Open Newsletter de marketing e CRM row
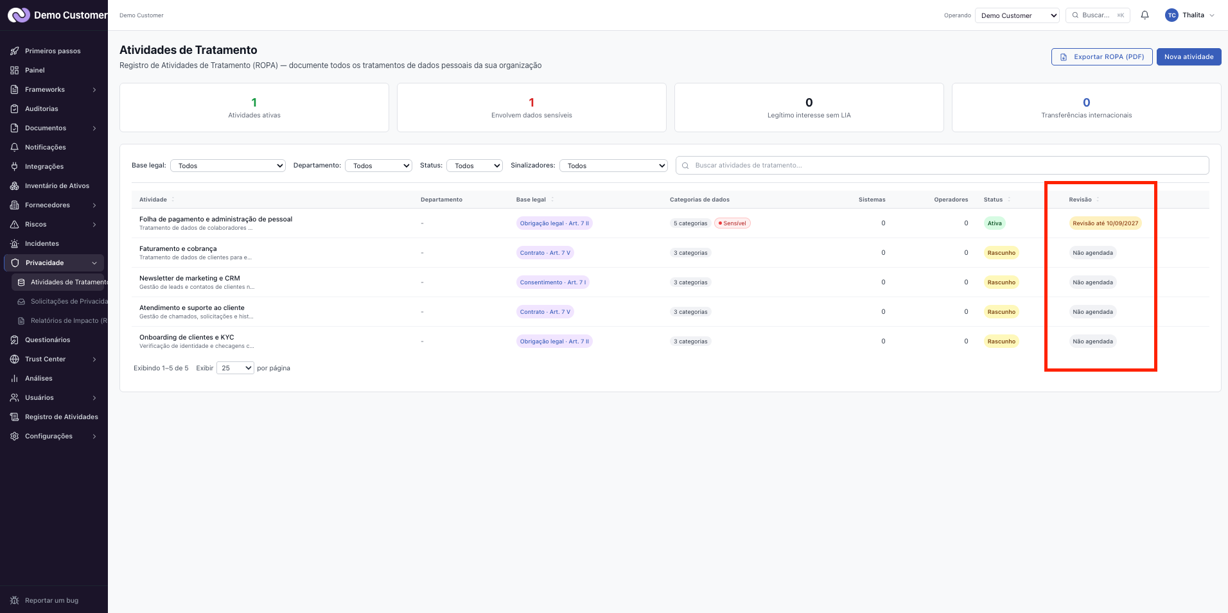 [x=671, y=282]
